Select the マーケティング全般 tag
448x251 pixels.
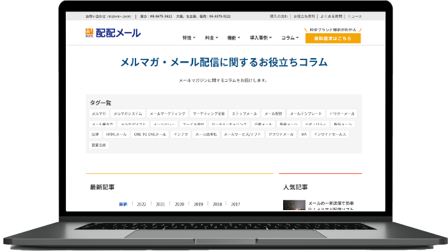pyautogui.click(x=208, y=113)
